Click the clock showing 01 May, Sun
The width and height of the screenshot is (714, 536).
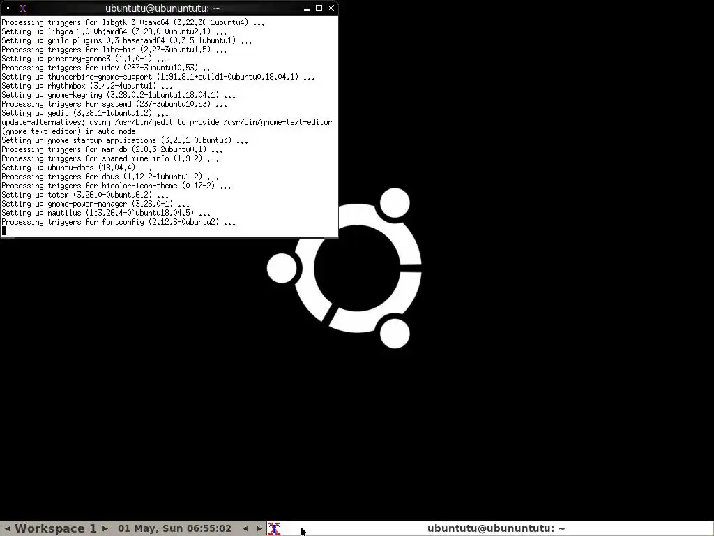[174, 529]
